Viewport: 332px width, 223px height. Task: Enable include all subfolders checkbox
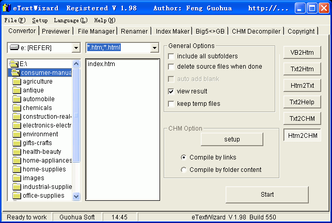pos(171,56)
